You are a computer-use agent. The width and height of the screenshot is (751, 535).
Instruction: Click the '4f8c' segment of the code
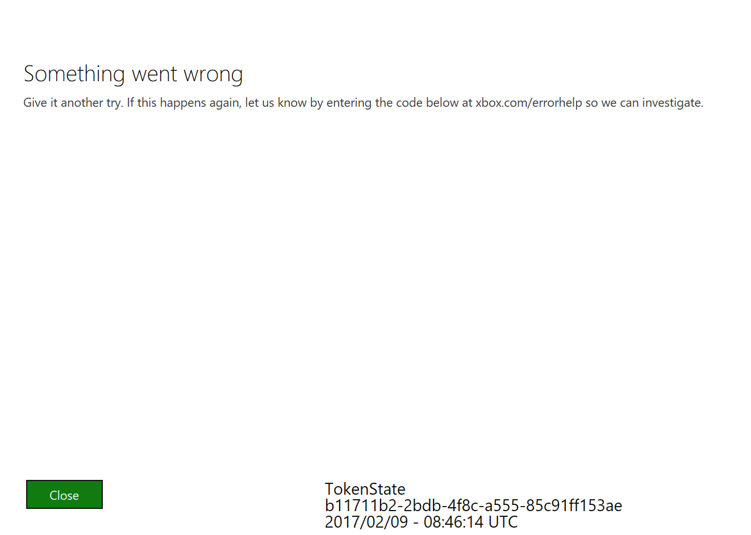[x=464, y=505]
